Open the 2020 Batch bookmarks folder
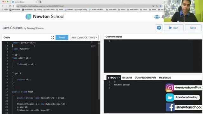The width and height of the screenshot is (203, 114). pyautogui.click(x=111, y=9)
